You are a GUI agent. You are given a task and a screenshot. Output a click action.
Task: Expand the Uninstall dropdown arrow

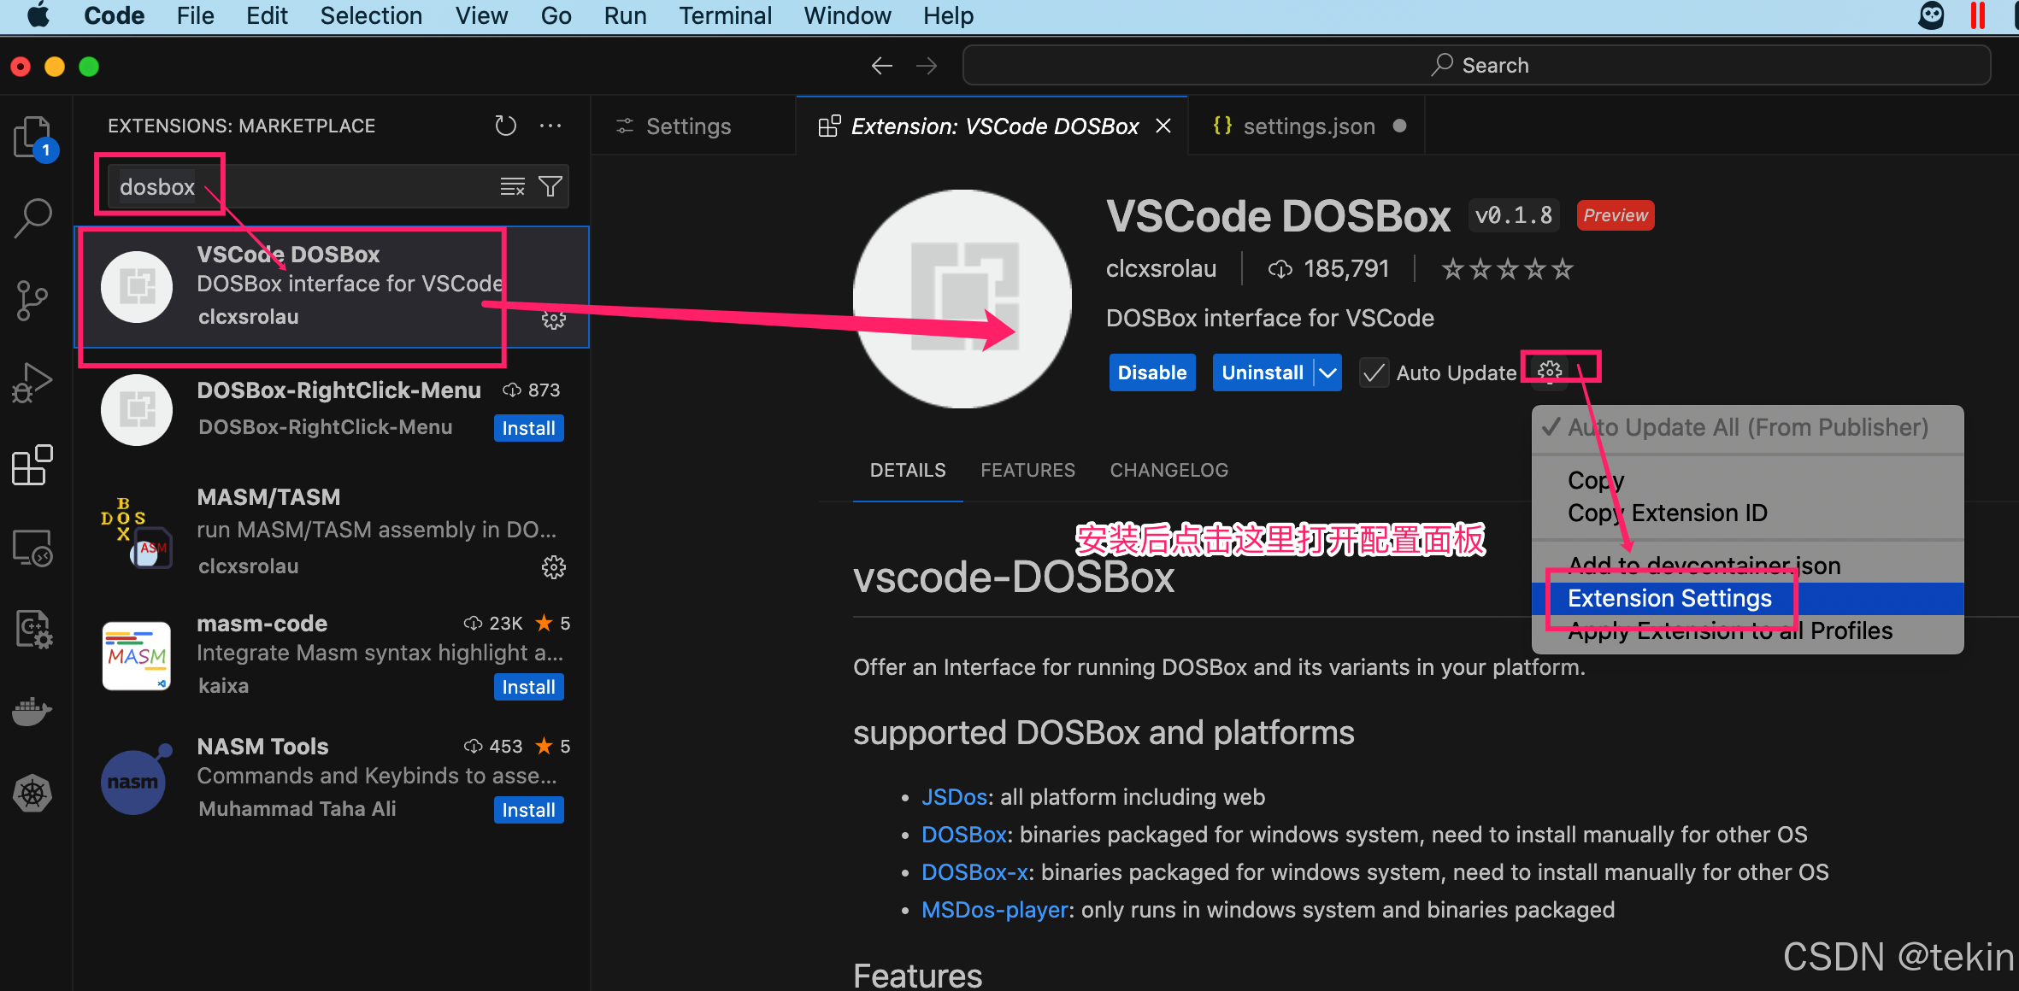coord(1327,372)
